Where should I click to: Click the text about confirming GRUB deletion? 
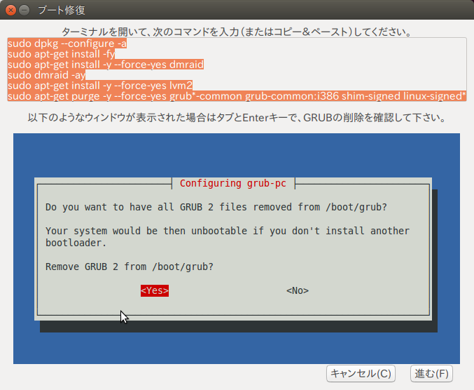tap(237, 117)
